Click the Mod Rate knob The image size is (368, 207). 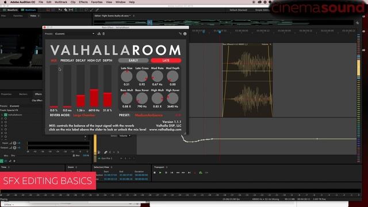pos(157,76)
